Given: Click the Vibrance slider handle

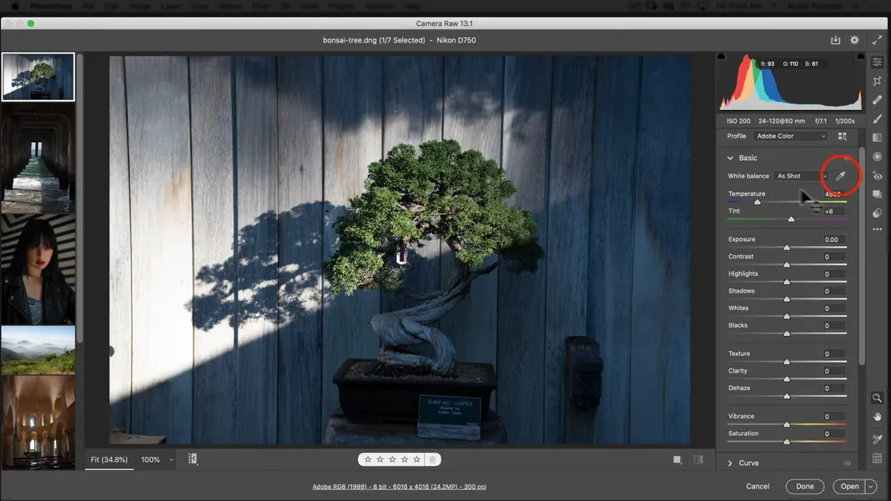Looking at the screenshot, I should coord(787,424).
